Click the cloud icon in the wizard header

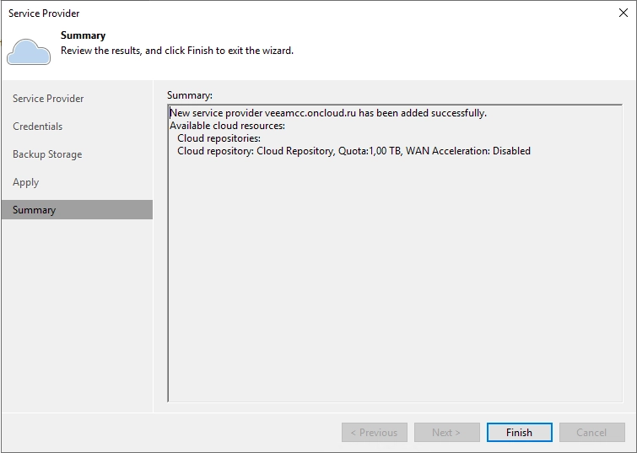29,51
